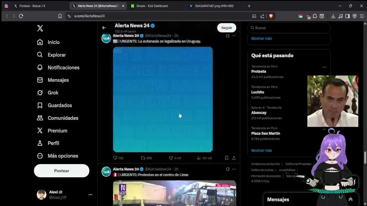Open Guardados bookmarks page
Screen dimensions: 367x206
[x=54, y=105]
